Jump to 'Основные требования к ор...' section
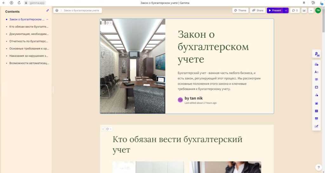Screen dimensions: 325x173 (x=29, y=49)
